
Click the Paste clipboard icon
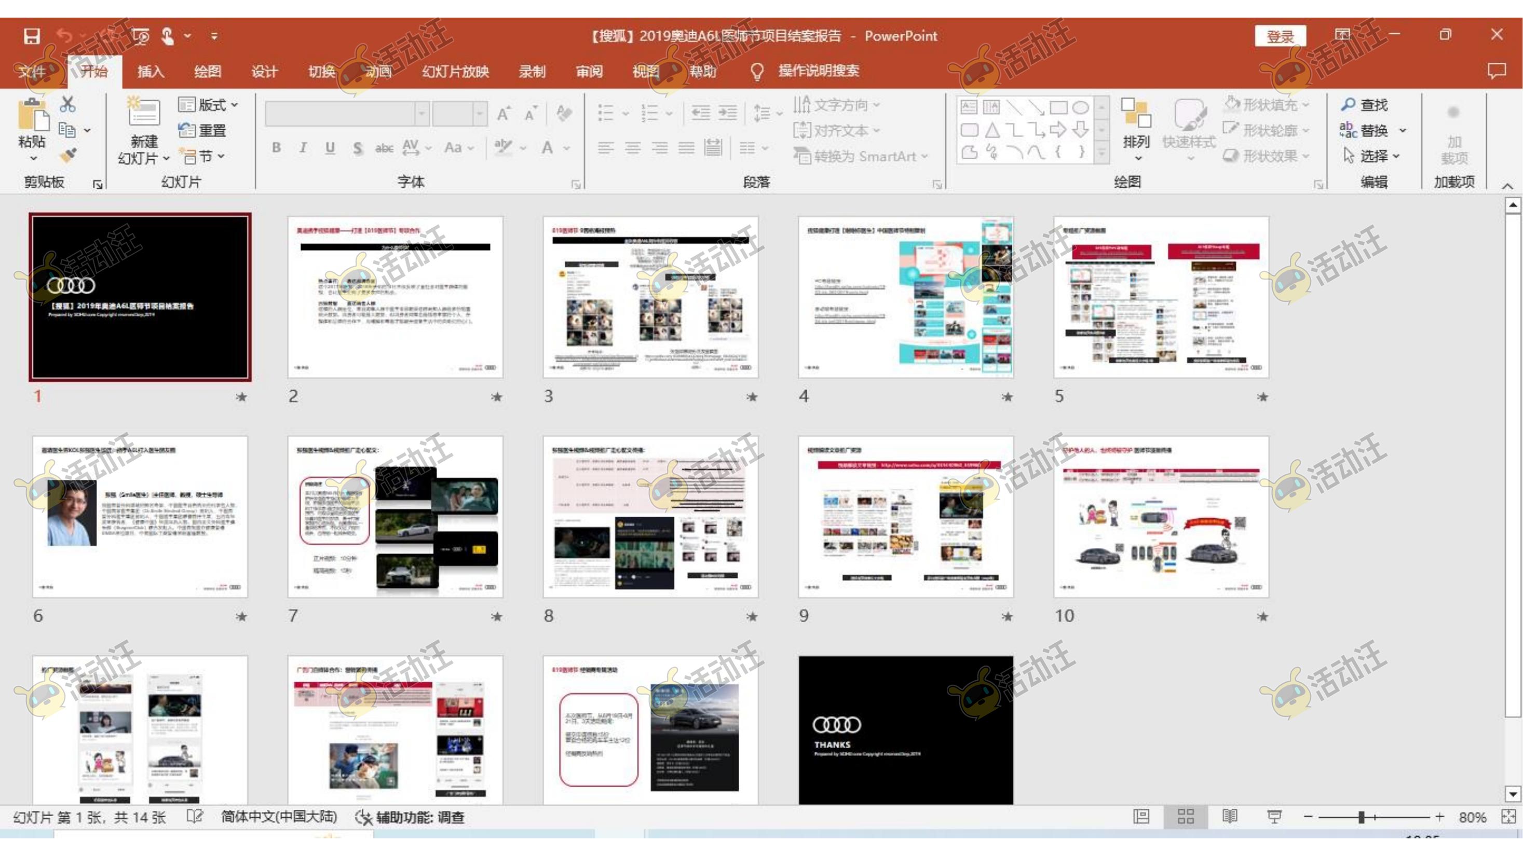33,116
